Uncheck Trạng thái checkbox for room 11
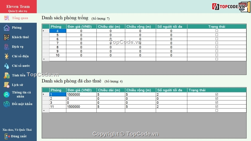The width and height of the screenshot is (251, 141). pos(217,106)
